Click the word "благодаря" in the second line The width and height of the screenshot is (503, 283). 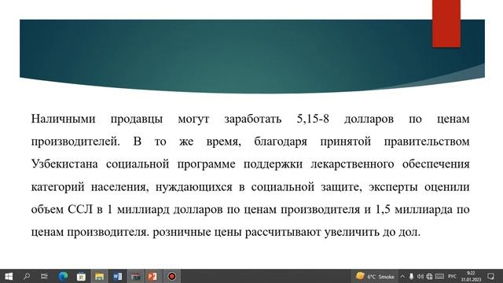click(x=281, y=141)
